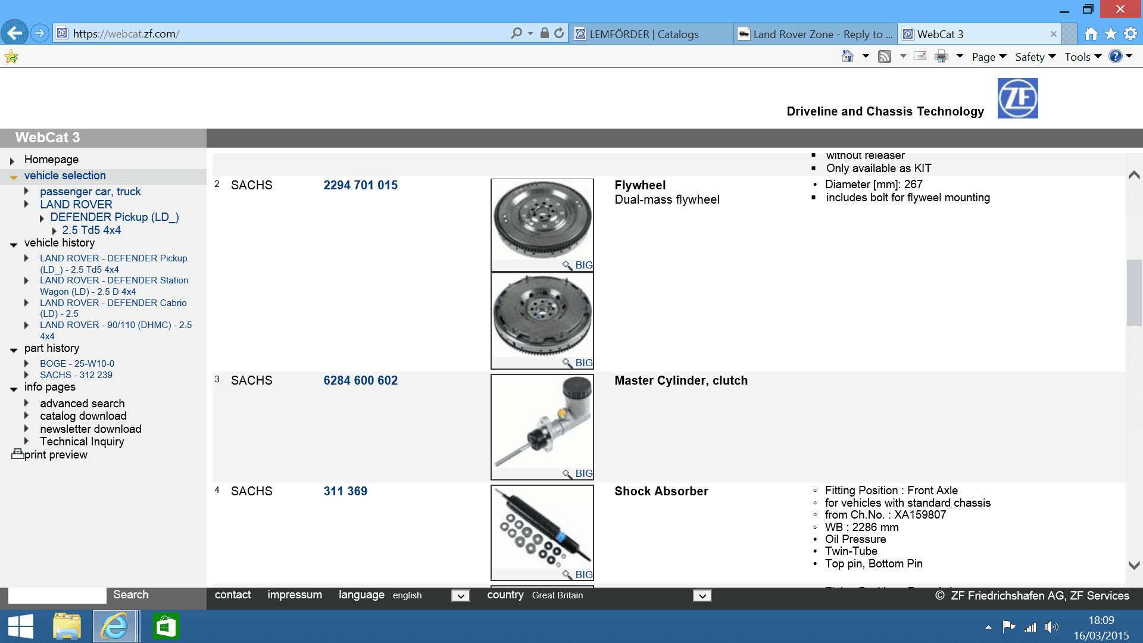
Task: Click the browser forward arrow button
Action: pyautogui.click(x=40, y=33)
